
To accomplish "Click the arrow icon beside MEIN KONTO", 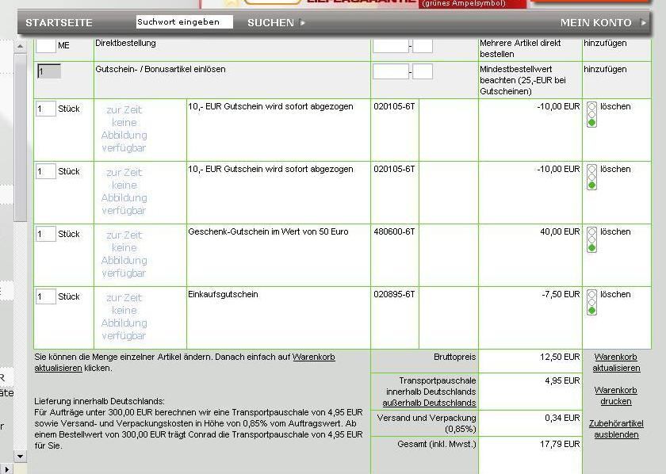I will coord(644,22).
